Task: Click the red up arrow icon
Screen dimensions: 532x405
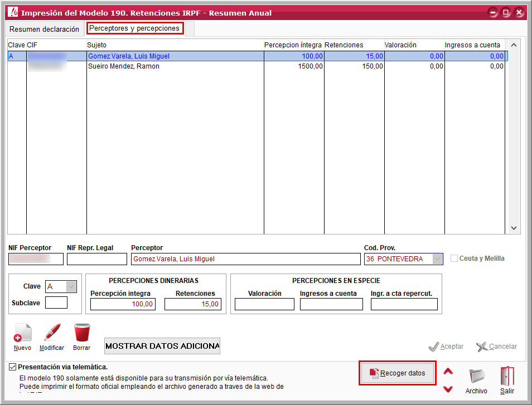Action: 448,372
